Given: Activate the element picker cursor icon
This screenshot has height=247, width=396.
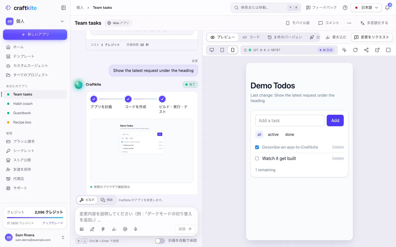Looking at the screenshot, I should point(344,50).
